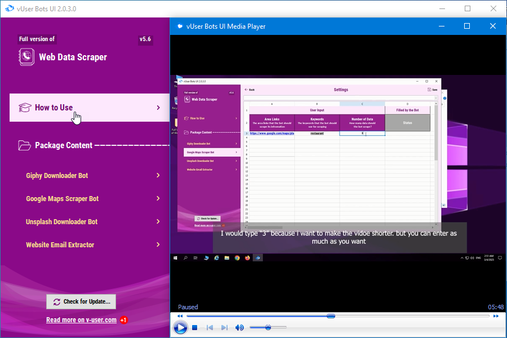Expand the Giphy Downloader Bot chevron
The height and width of the screenshot is (338, 507).
point(158,175)
